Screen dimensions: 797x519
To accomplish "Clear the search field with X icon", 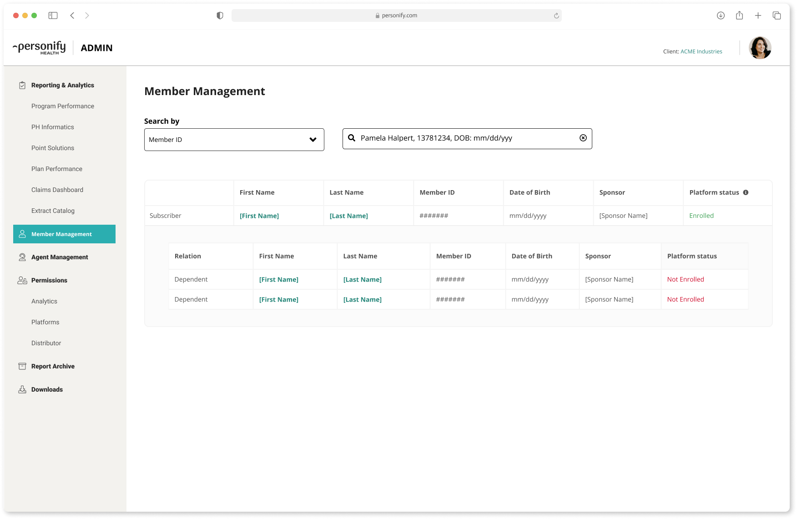I will pyautogui.click(x=583, y=138).
